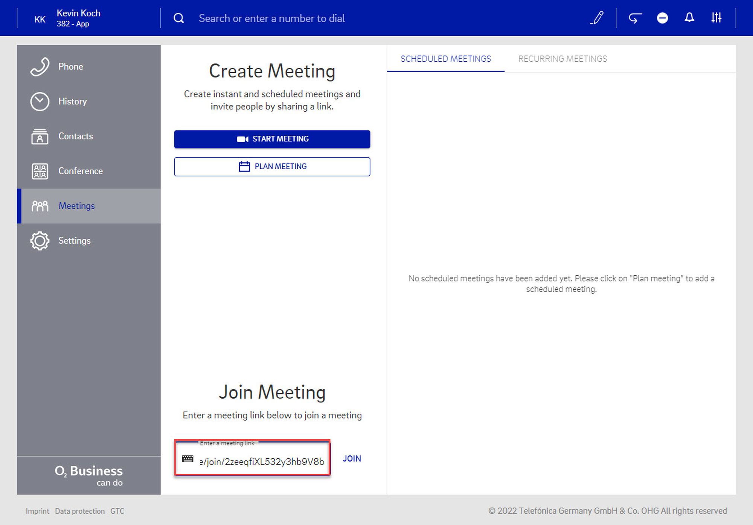Open notifications bell icon
Viewport: 753px width, 525px height.
pyautogui.click(x=689, y=18)
